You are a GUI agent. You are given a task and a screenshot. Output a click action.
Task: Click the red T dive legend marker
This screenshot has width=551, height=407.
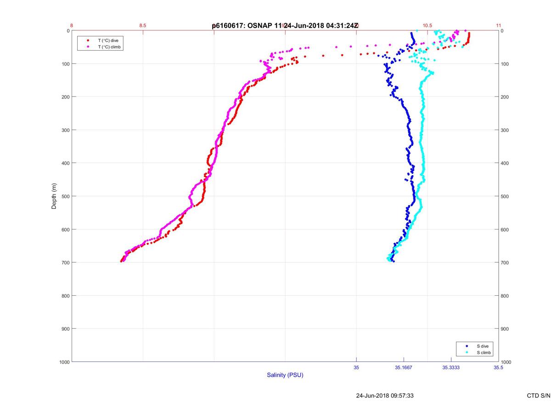(88, 40)
